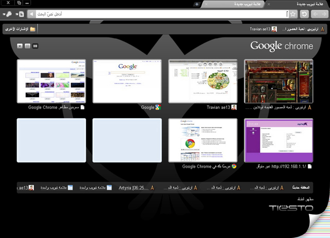Click the Go arrow beside the address bar
The height and width of the screenshot is (238, 330).
click(x=31, y=14)
